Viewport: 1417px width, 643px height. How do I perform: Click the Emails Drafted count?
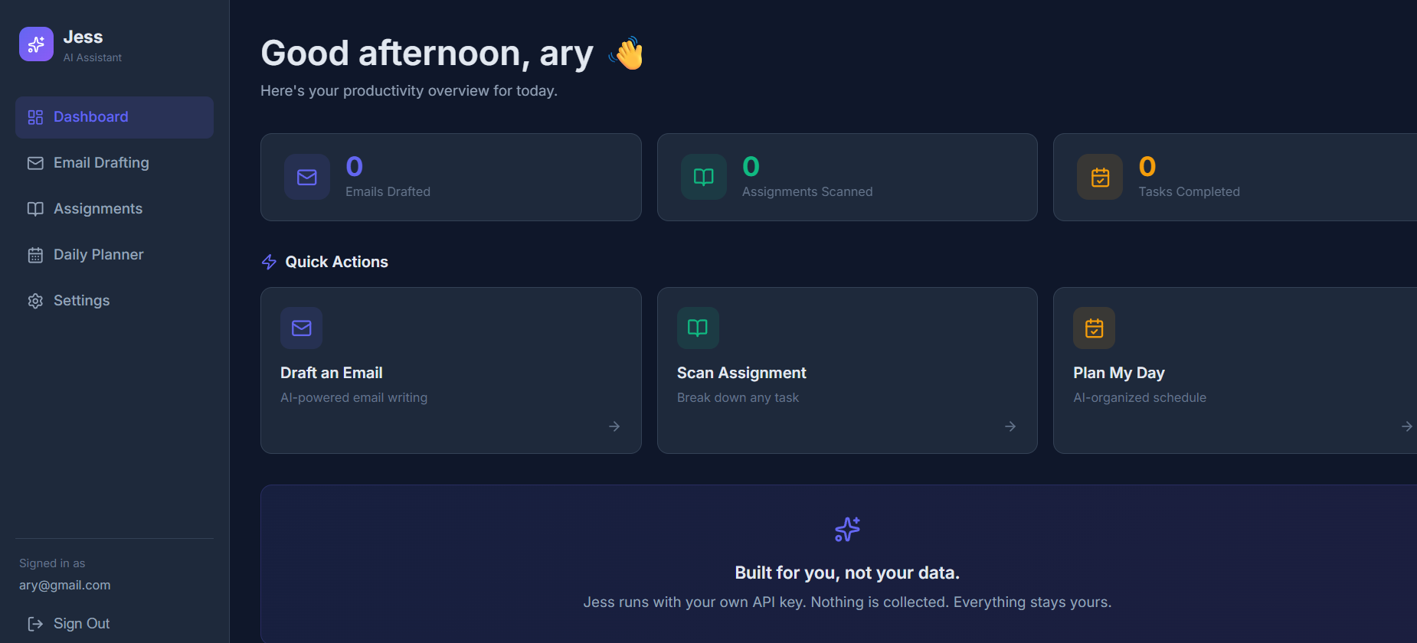(354, 166)
